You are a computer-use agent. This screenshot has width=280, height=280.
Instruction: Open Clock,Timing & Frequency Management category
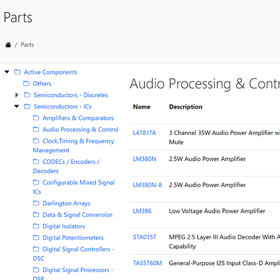tap(73, 146)
